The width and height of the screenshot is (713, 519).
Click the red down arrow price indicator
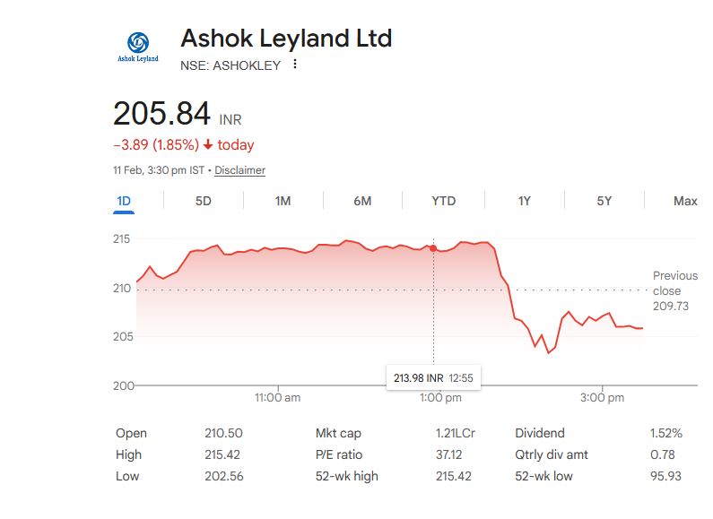(x=208, y=145)
